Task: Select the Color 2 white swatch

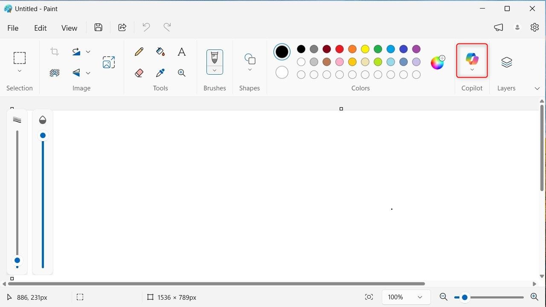Action: [282, 72]
